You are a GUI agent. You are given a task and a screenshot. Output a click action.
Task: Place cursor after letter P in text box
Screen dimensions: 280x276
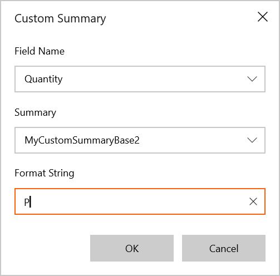pyautogui.click(x=30, y=202)
